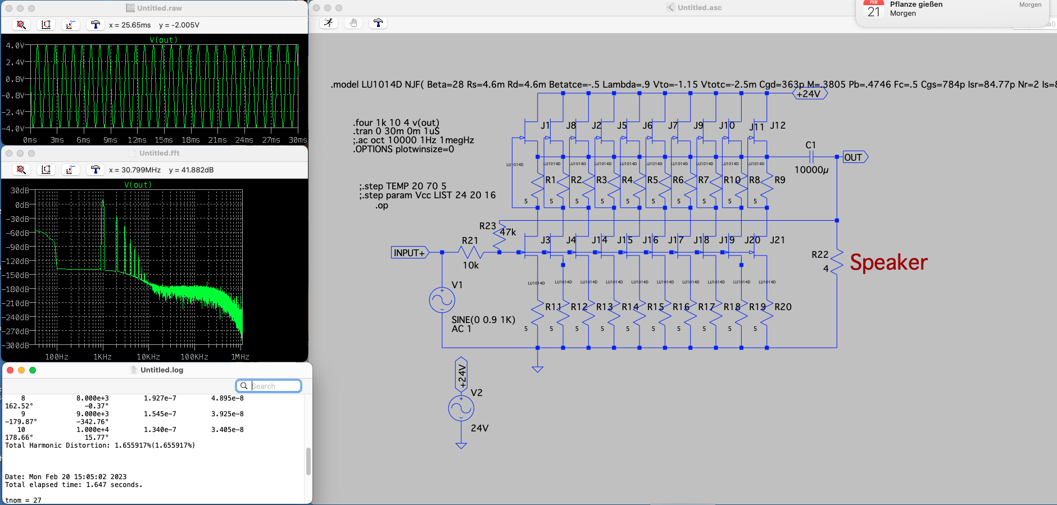Select the R22 speaker resistor
The height and width of the screenshot is (505, 1057).
tap(837, 262)
